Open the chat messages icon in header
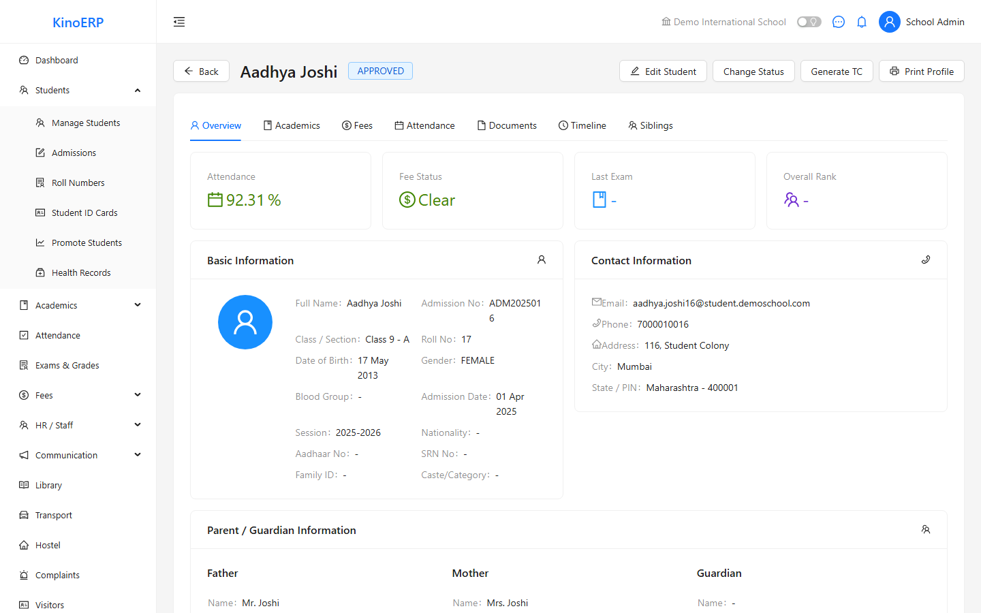This screenshot has width=981, height=613. coord(839,22)
